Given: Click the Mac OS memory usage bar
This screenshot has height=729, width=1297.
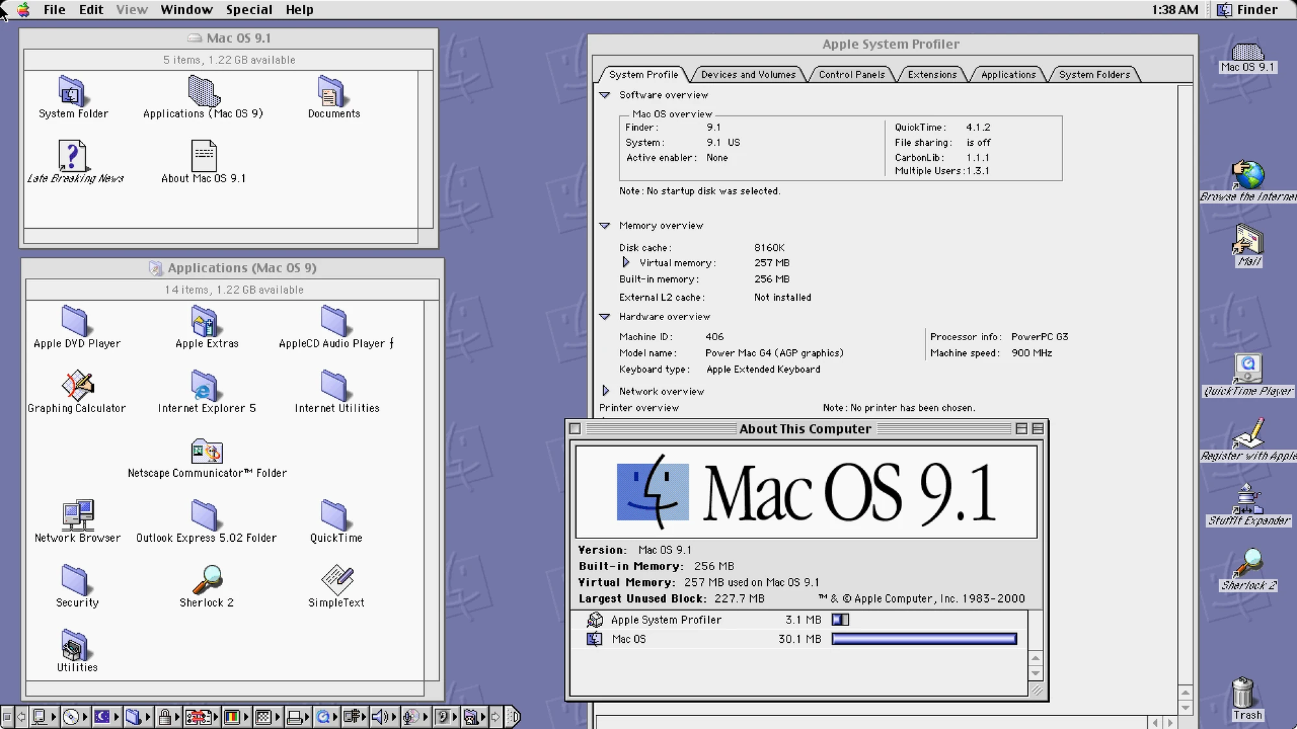Looking at the screenshot, I should click(x=923, y=638).
